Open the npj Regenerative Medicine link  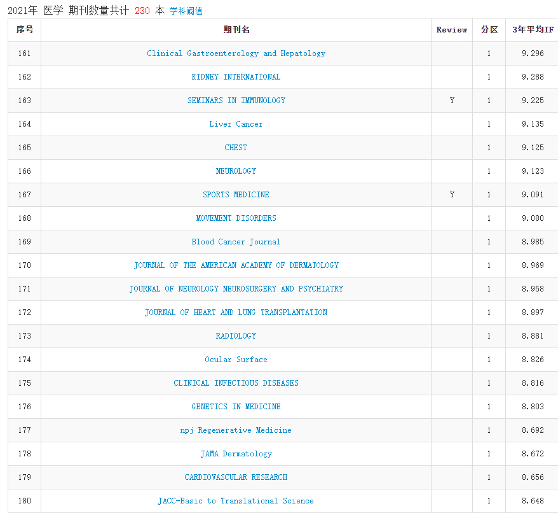click(x=236, y=430)
